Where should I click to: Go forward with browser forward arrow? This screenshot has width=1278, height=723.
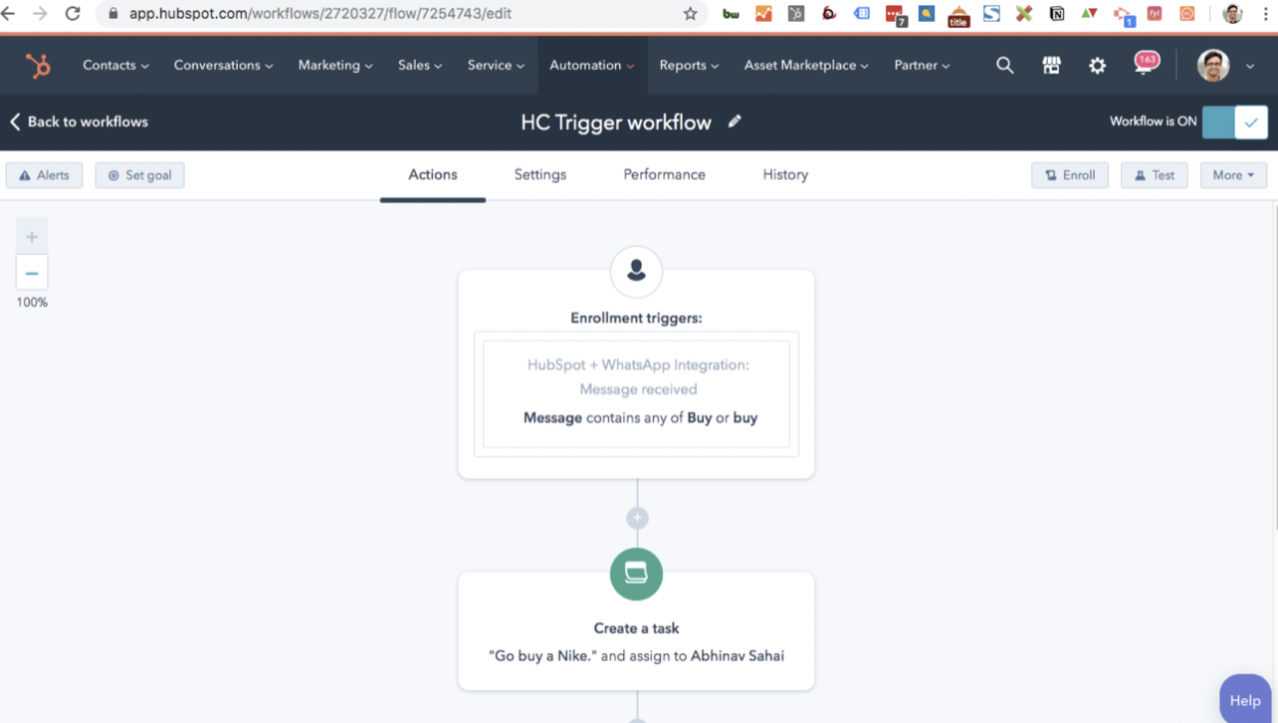click(x=40, y=14)
